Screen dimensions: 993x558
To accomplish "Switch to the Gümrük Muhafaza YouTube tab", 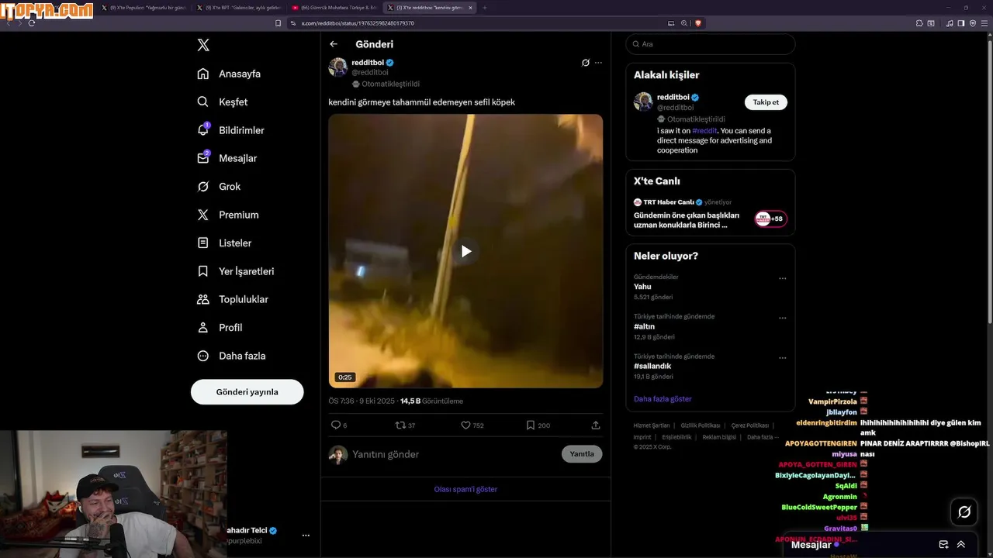I will pyautogui.click(x=334, y=8).
